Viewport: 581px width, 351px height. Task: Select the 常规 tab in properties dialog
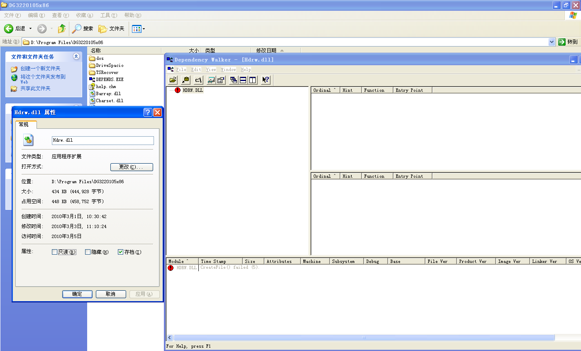point(26,125)
